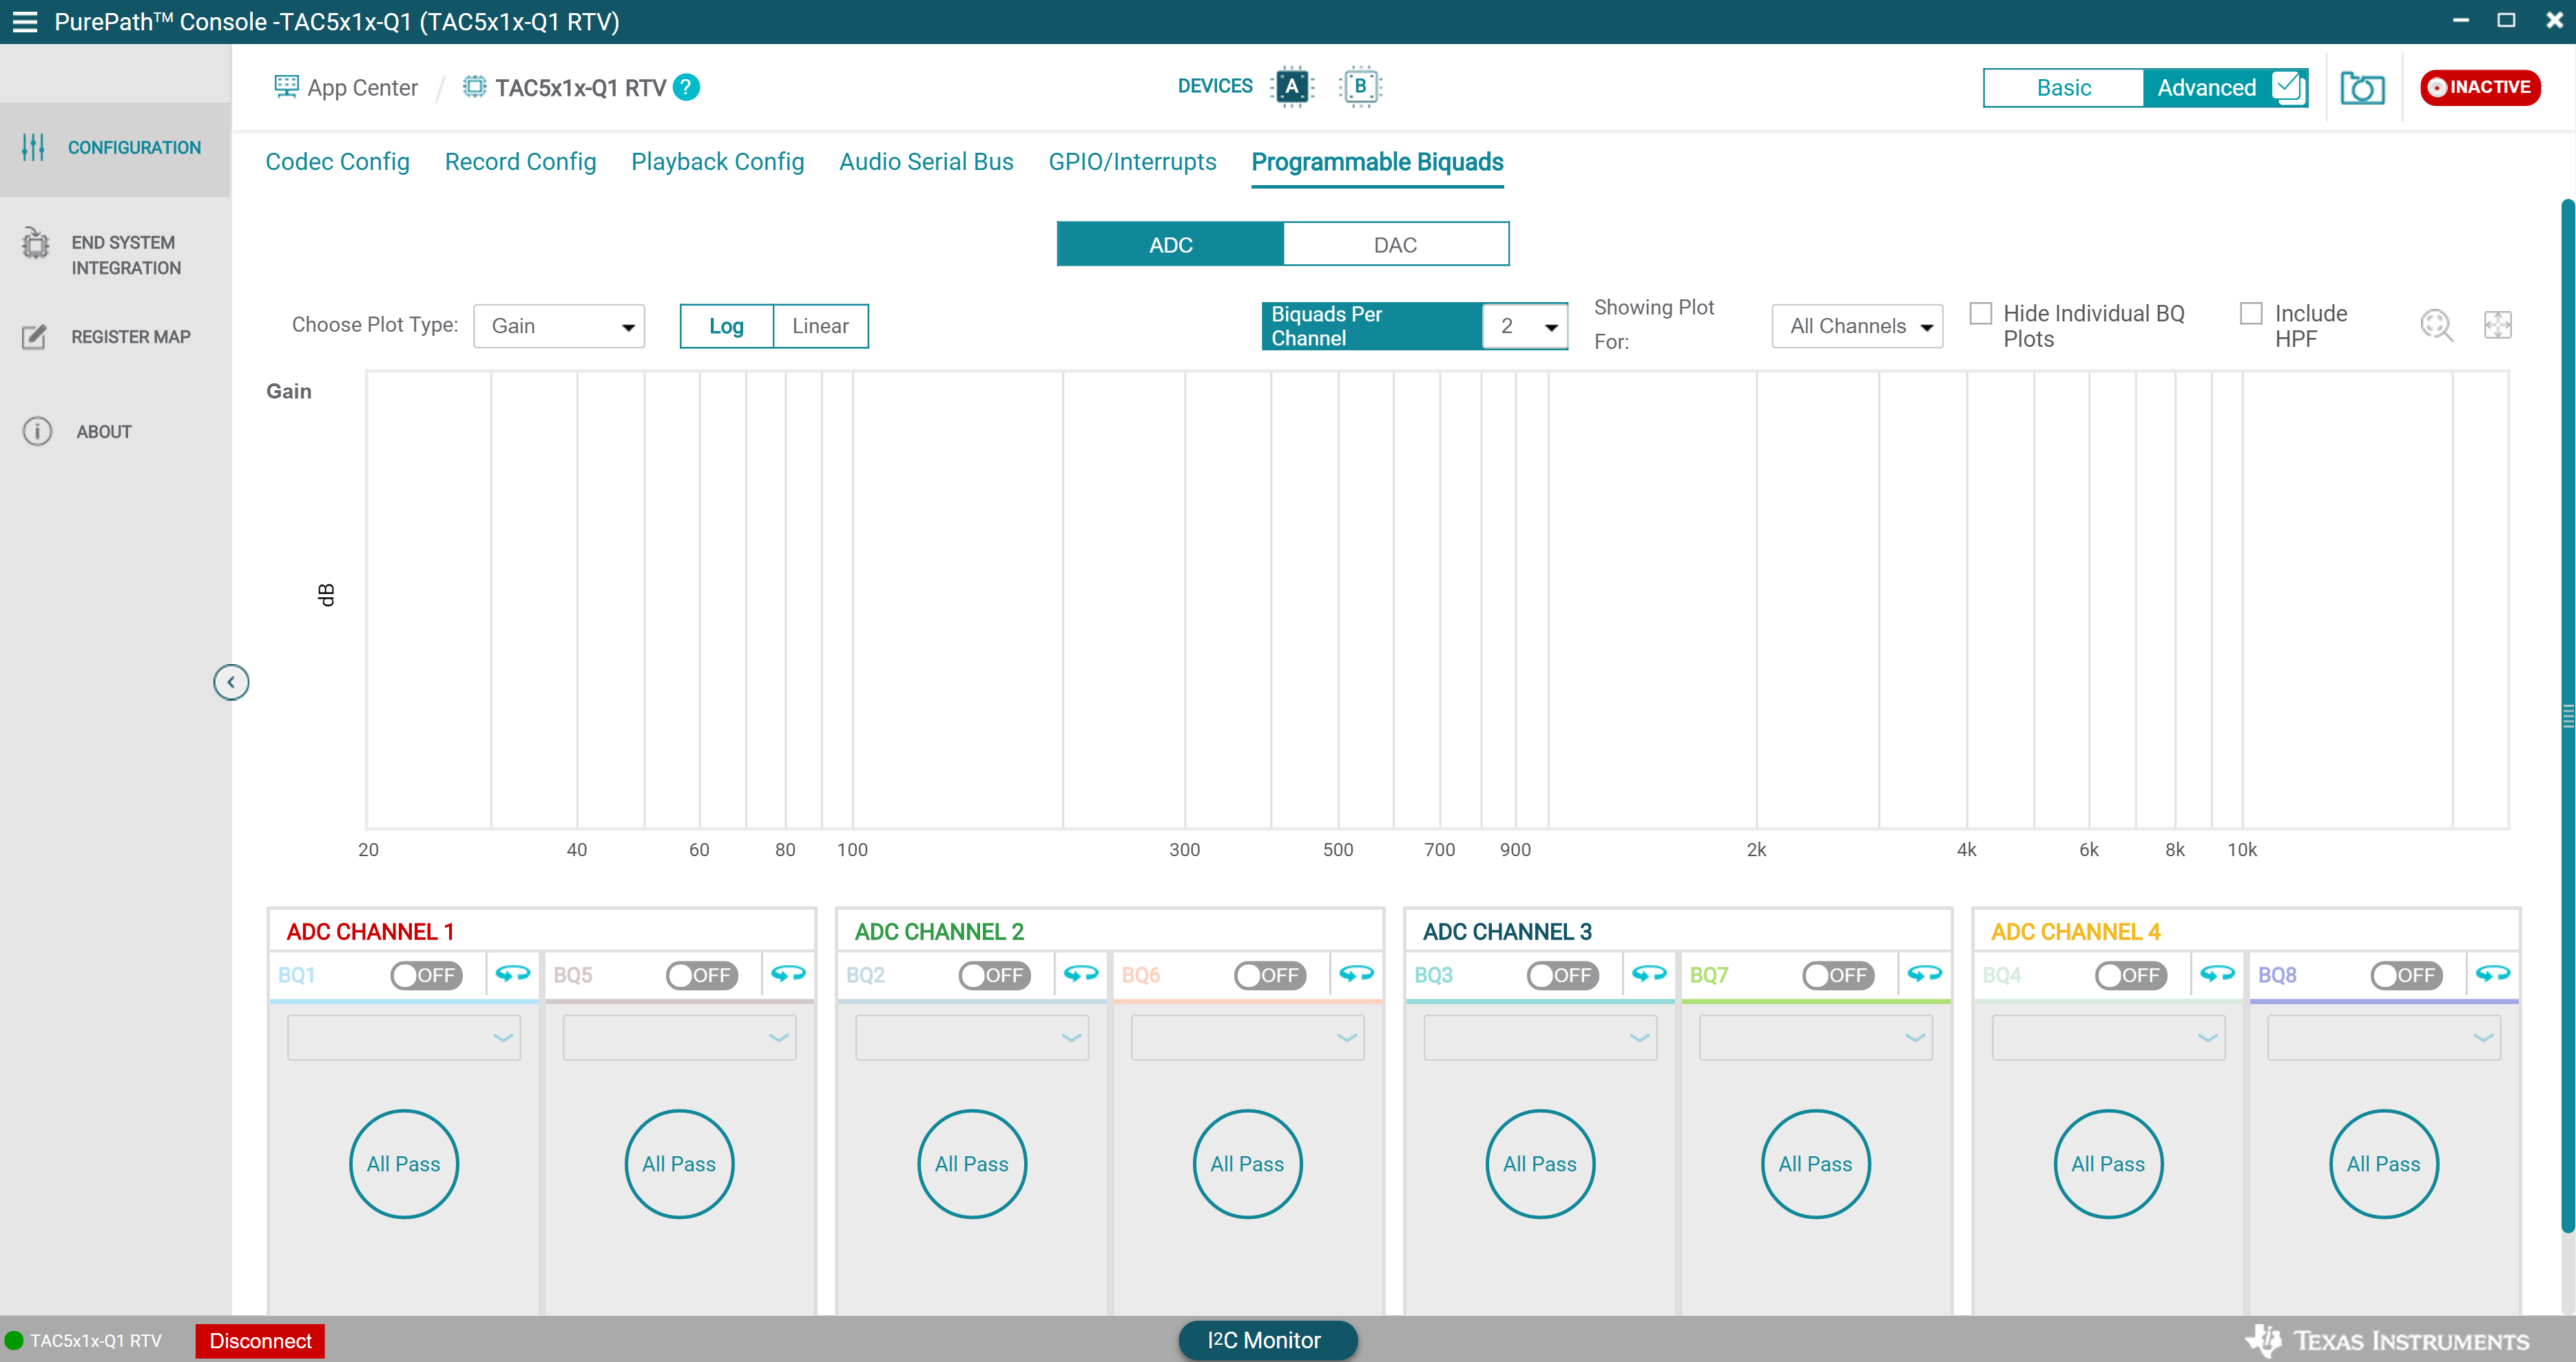Click the fit-to-screen plot icon
This screenshot has width=2576, height=1362.
2497,325
